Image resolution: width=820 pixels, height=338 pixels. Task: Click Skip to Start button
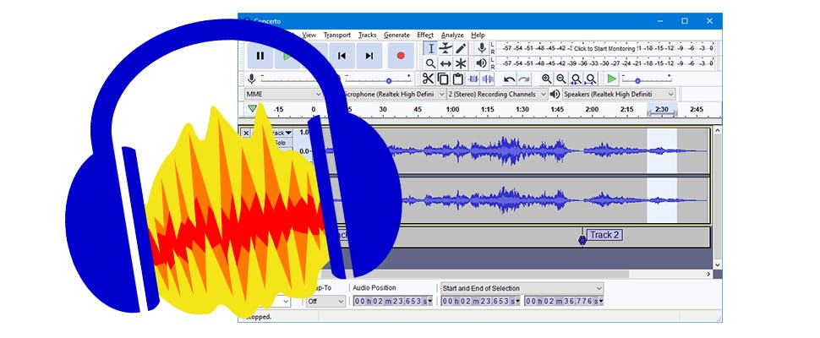[x=342, y=56]
